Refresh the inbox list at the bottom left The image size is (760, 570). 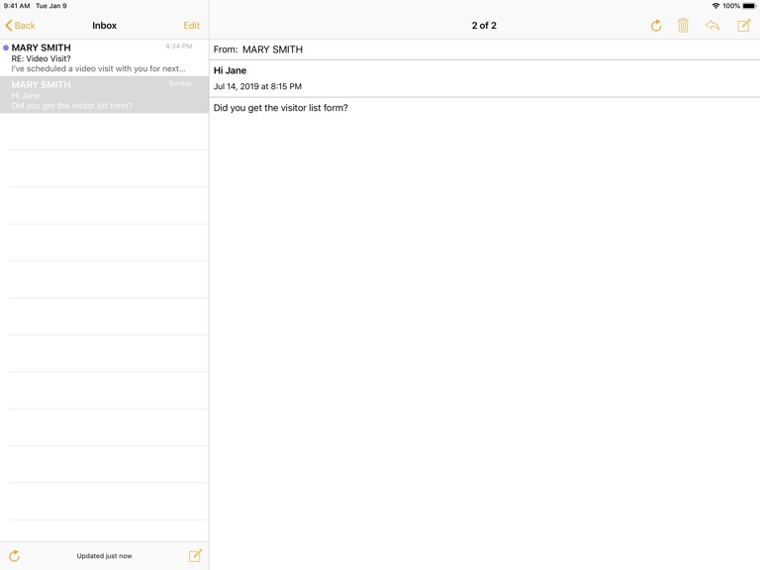click(14, 556)
